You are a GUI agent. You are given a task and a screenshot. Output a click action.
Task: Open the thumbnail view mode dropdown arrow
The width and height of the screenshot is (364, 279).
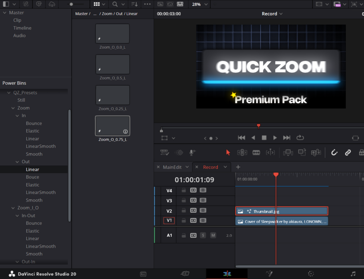coord(104,4)
